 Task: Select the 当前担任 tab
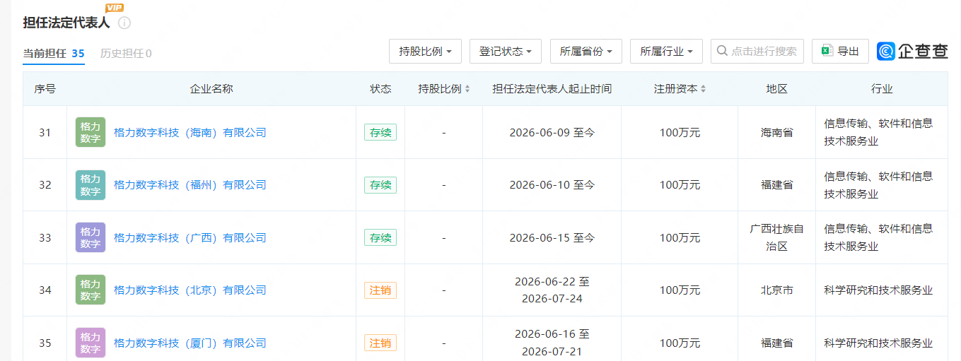54,53
